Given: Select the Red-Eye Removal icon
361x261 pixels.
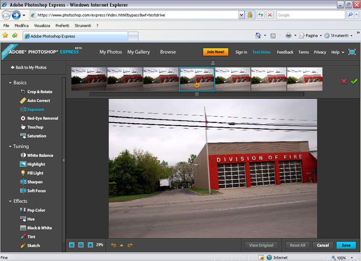Looking at the screenshot, I should (x=23, y=118).
